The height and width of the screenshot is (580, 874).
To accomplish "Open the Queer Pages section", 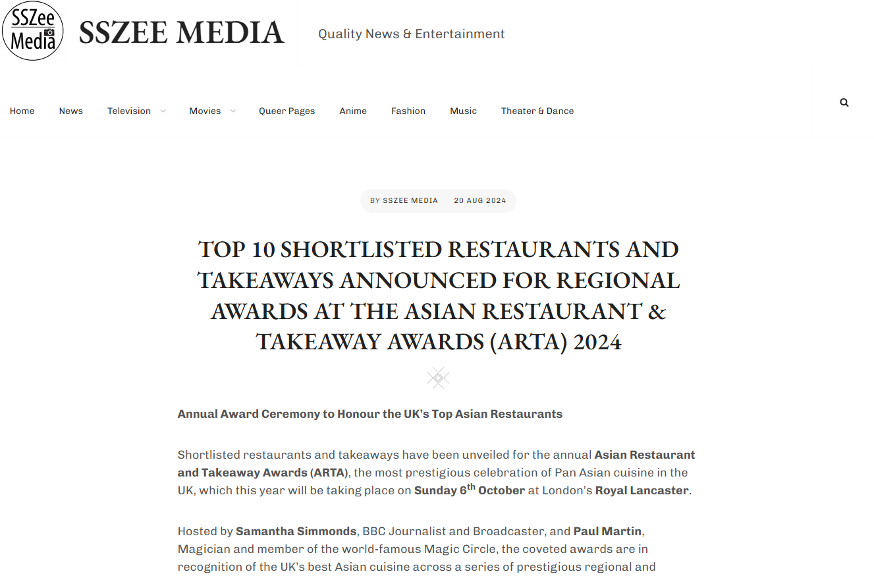I will click(x=287, y=111).
